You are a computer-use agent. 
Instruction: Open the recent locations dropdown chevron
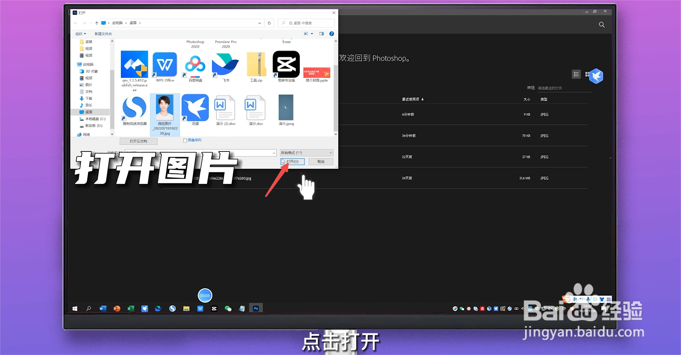click(x=91, y=23)
